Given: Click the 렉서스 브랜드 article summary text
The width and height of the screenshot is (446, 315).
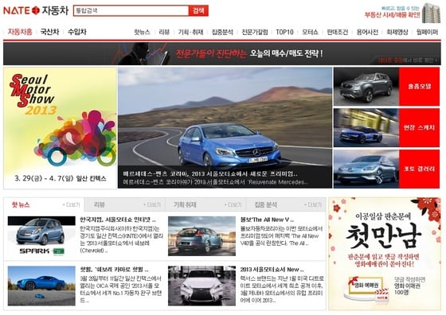Looking at the screenshot, I should pyautogui.click(x=282, y=290).
